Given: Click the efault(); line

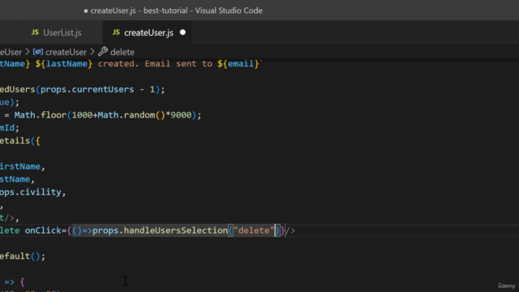Looking at the screenshot, I should [23, 256].
